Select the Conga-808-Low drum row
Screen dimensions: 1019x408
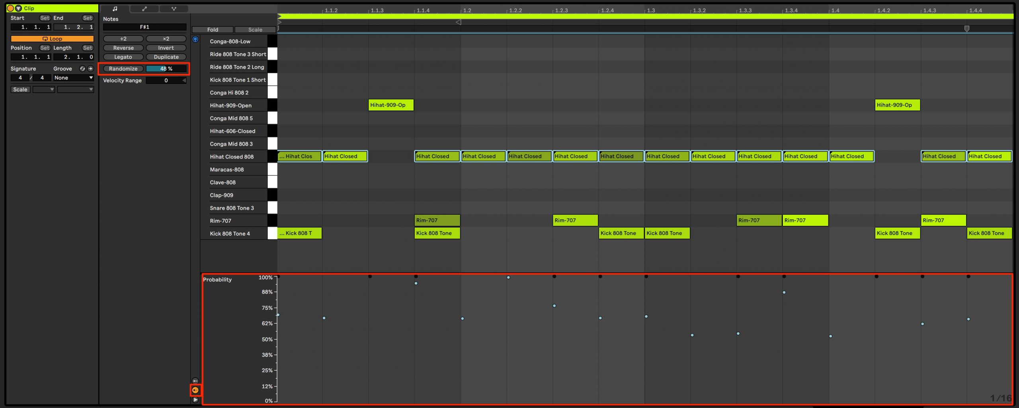pyautogui.click(x=238, y=41)
